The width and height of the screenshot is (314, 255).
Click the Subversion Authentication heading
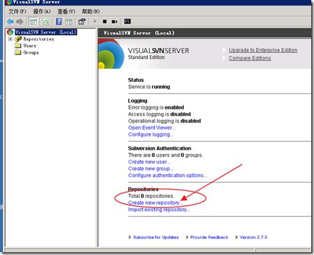(x=160, y=148)
